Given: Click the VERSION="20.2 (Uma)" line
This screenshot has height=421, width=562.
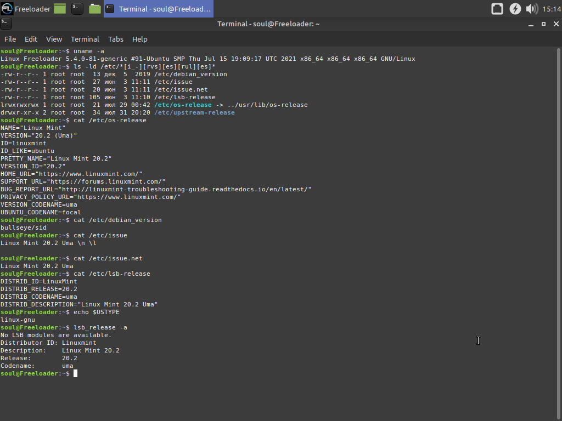Looking at the screenshot, I should 39,135.
